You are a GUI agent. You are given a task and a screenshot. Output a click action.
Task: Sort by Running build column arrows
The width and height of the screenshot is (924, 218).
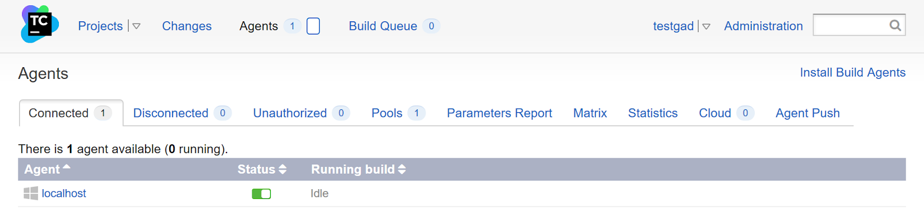click(402, 169)
